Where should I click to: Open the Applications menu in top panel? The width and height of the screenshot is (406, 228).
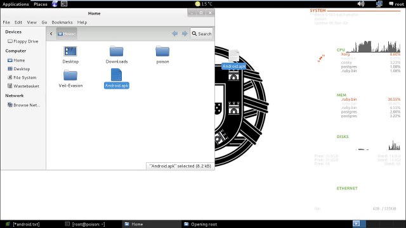coord(15,4)
